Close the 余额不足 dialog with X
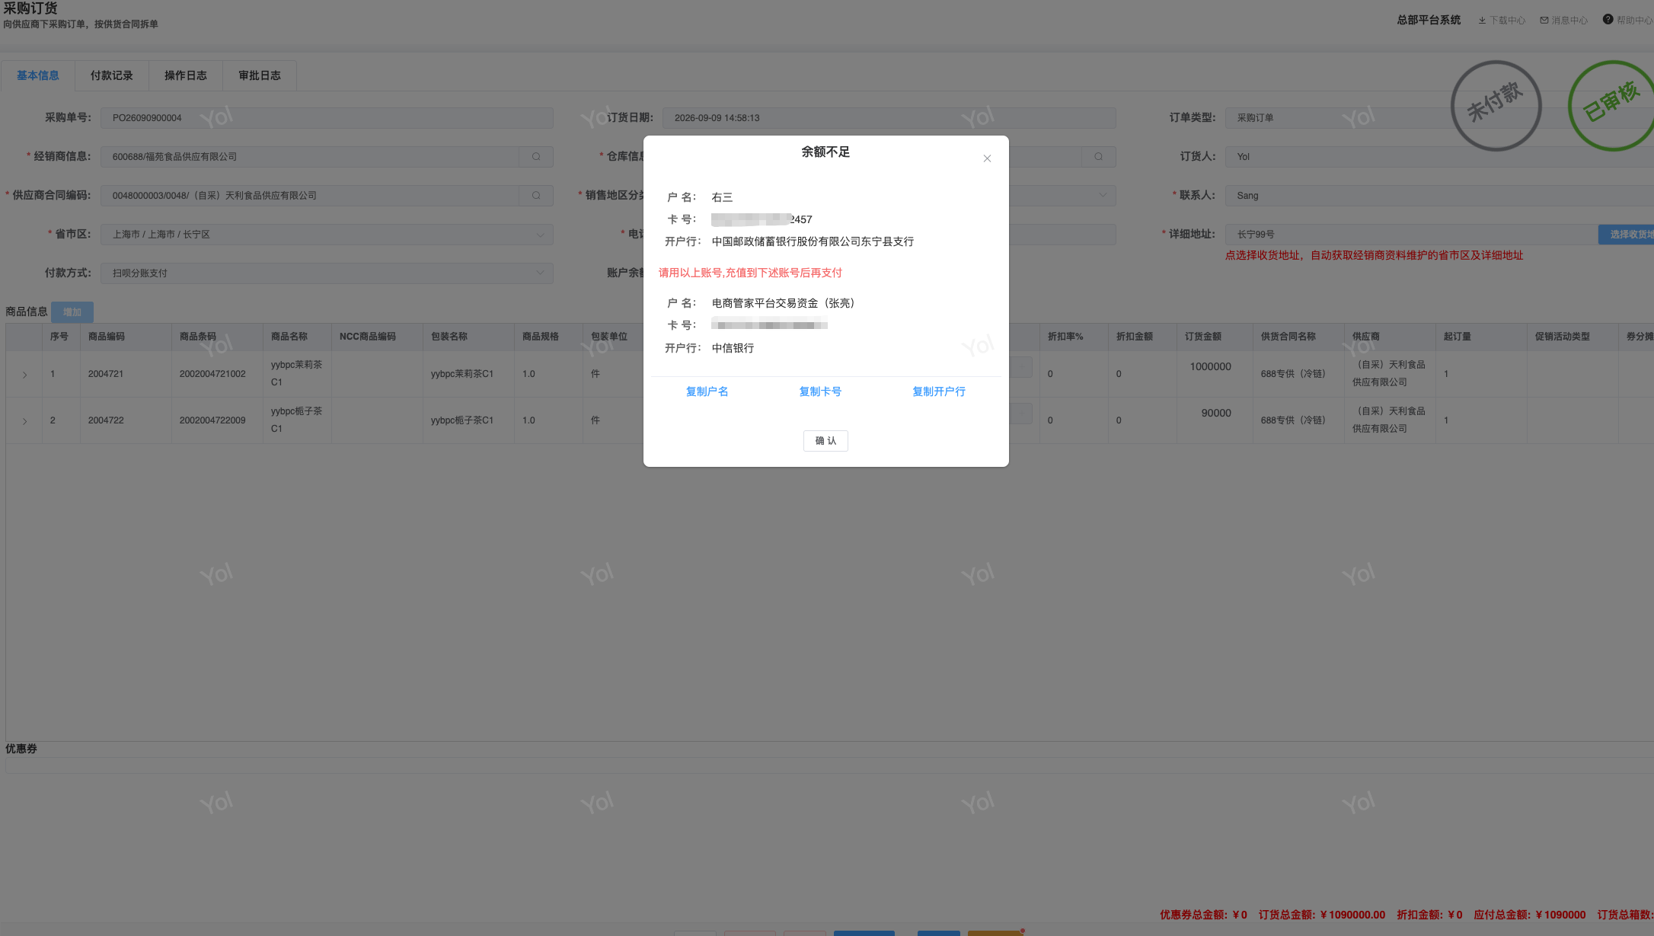Image resolution: width=1654 pixels, height=936 pixels. click(987, 158)
